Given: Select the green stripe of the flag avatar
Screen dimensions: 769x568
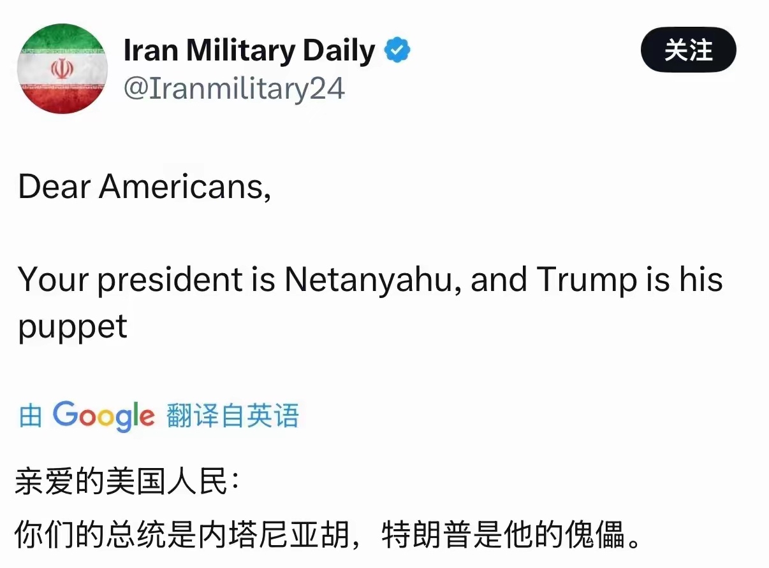Looking at the screenshot, I should [62, 38].
